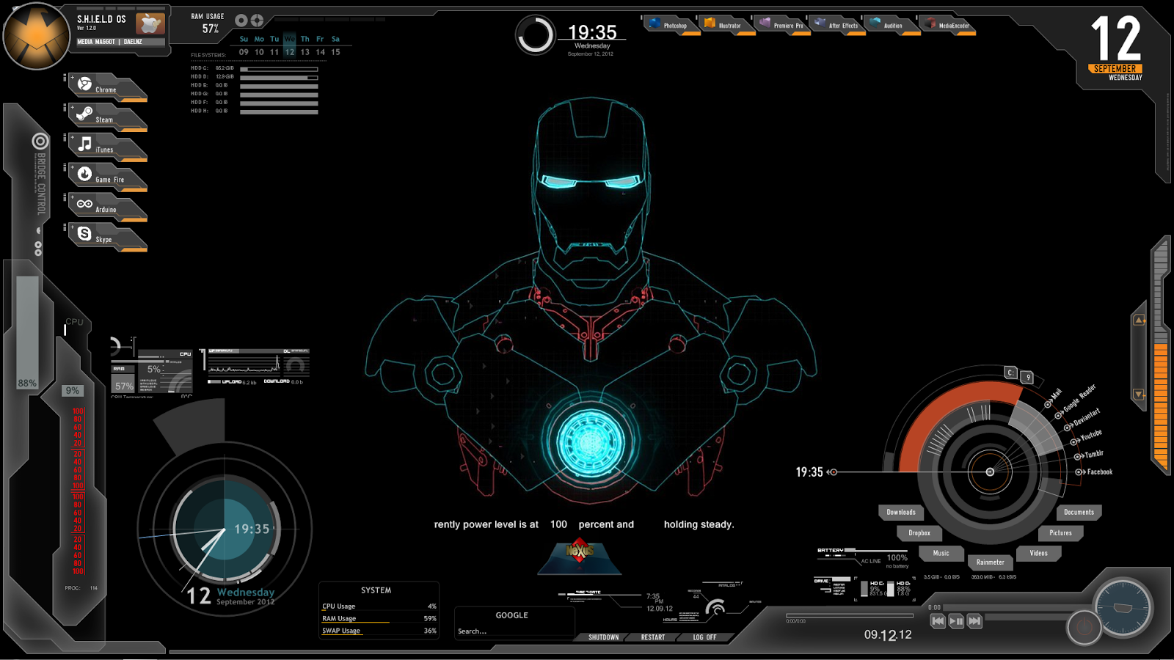1174x660 pixels.
Task: Open the Music folder tab
Action: [941, 553]
